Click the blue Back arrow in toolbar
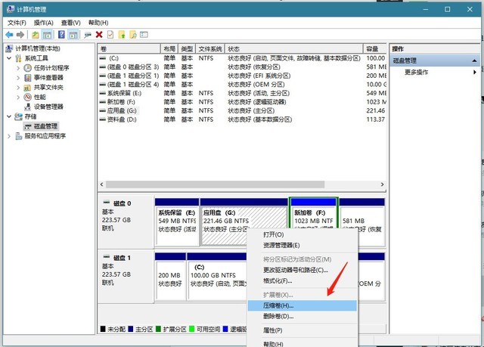This screenshot has height=347, width=484. coord(9,35)
